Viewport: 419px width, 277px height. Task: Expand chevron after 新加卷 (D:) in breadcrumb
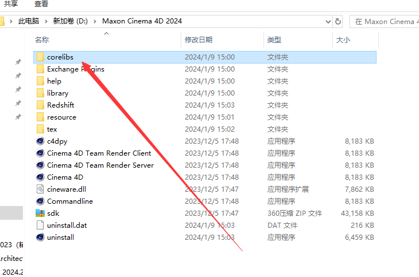(x=95, y=21)
